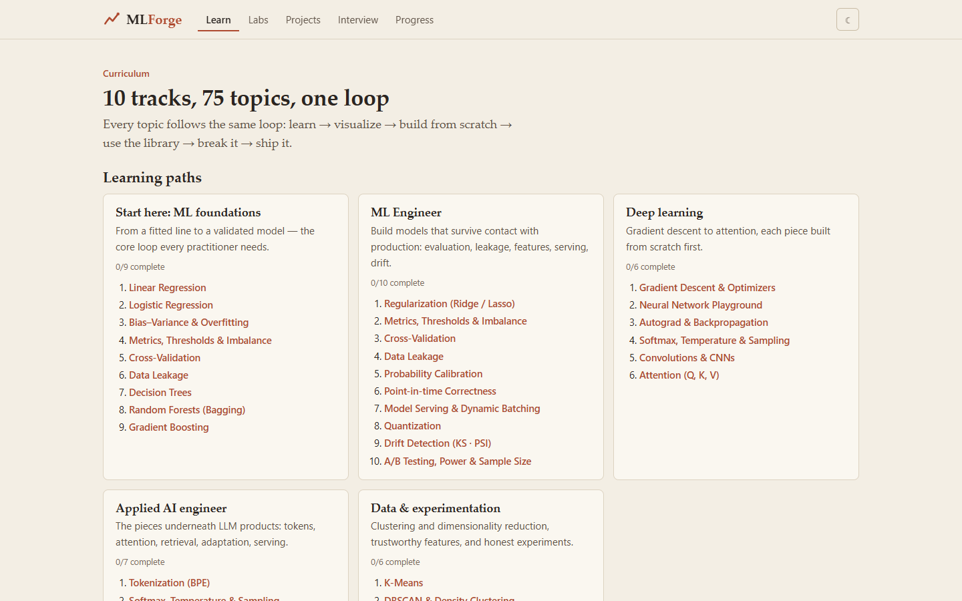Screen dimensions: 962x601
Task: Open Model Serving & Dynamic Batching
Action: (462, 409)
